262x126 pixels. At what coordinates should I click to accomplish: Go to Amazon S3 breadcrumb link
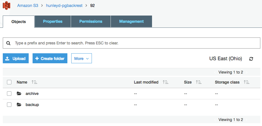(x=28, y=6)
